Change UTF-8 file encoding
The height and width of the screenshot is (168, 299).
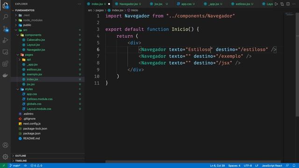click(248, 166)
